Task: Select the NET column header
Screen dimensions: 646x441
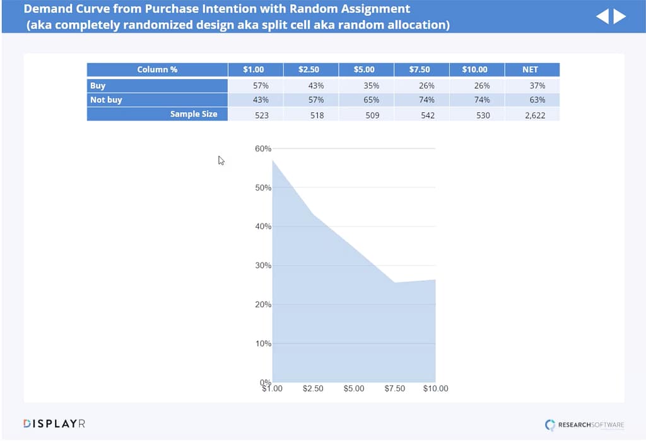Action: [x=531, y=69]
